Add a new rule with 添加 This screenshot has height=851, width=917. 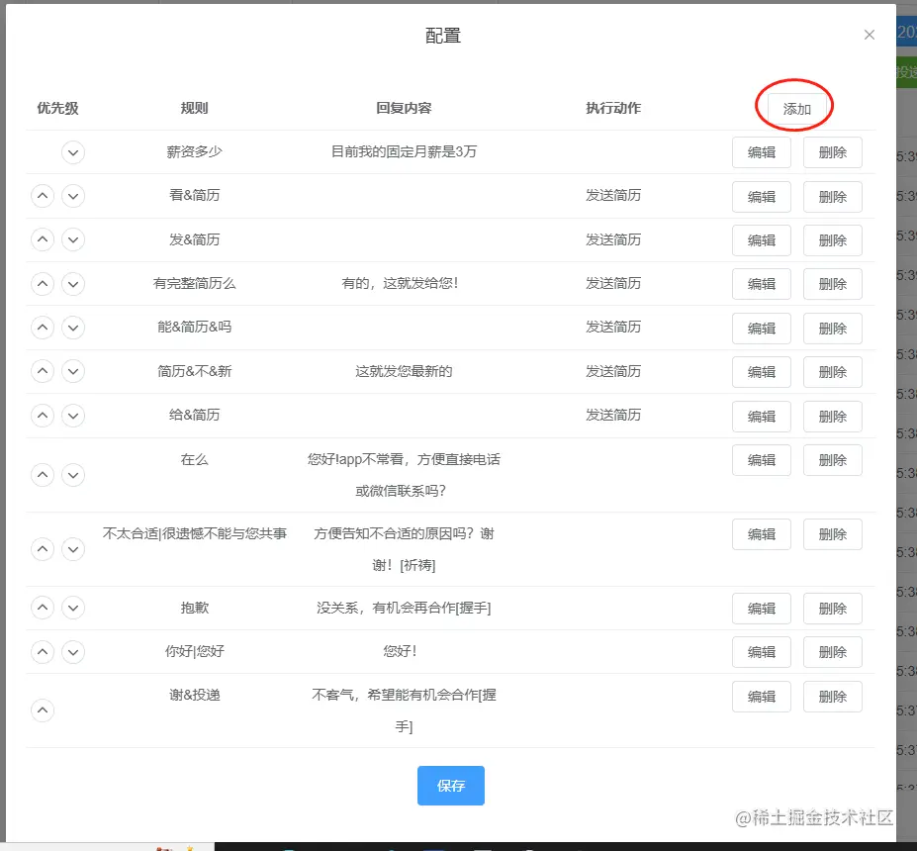coord(796,109)
